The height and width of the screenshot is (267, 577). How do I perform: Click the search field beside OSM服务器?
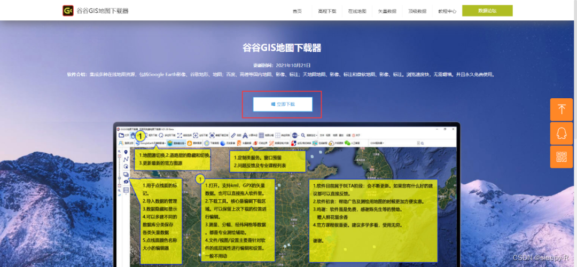click(x=400, y=143)
